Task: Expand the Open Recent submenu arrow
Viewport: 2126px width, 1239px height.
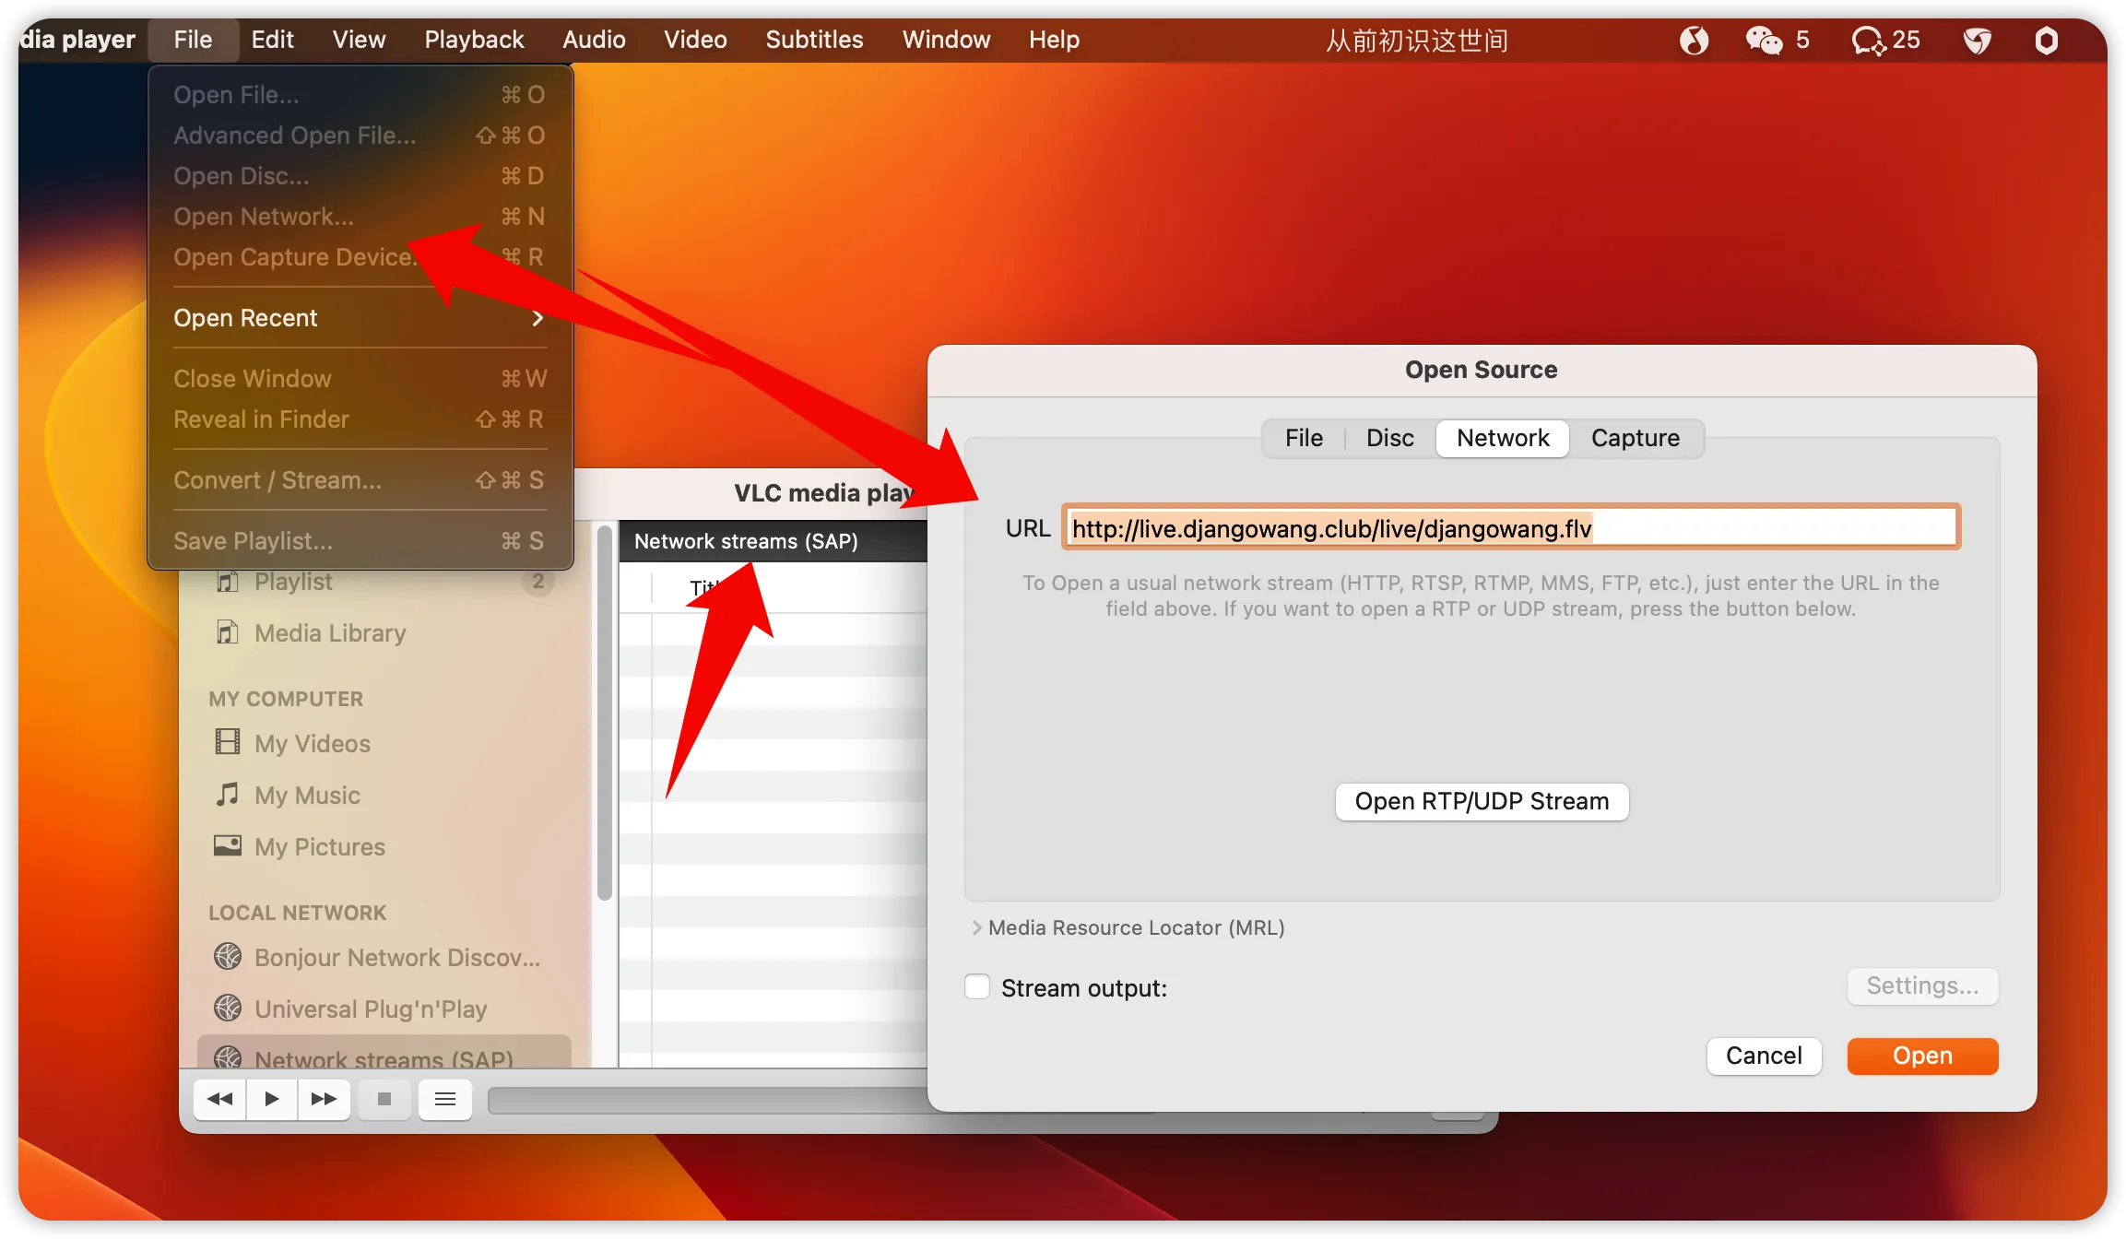Action: coord(537,318)
